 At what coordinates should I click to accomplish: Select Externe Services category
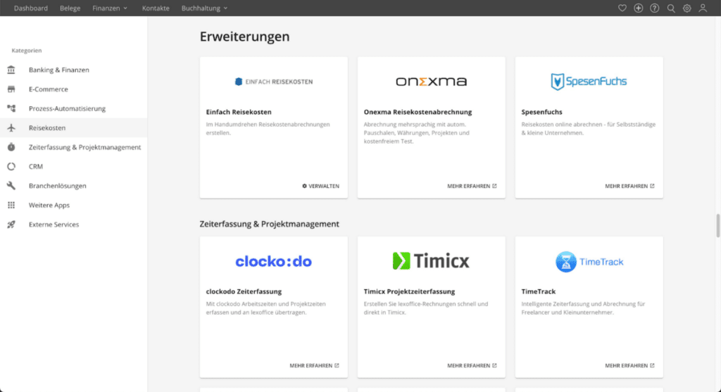(x=73, y=225)
